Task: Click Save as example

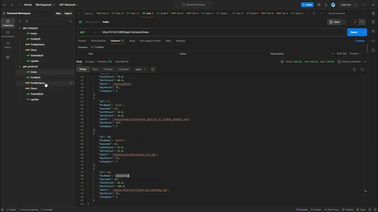Action: [349, 62]
